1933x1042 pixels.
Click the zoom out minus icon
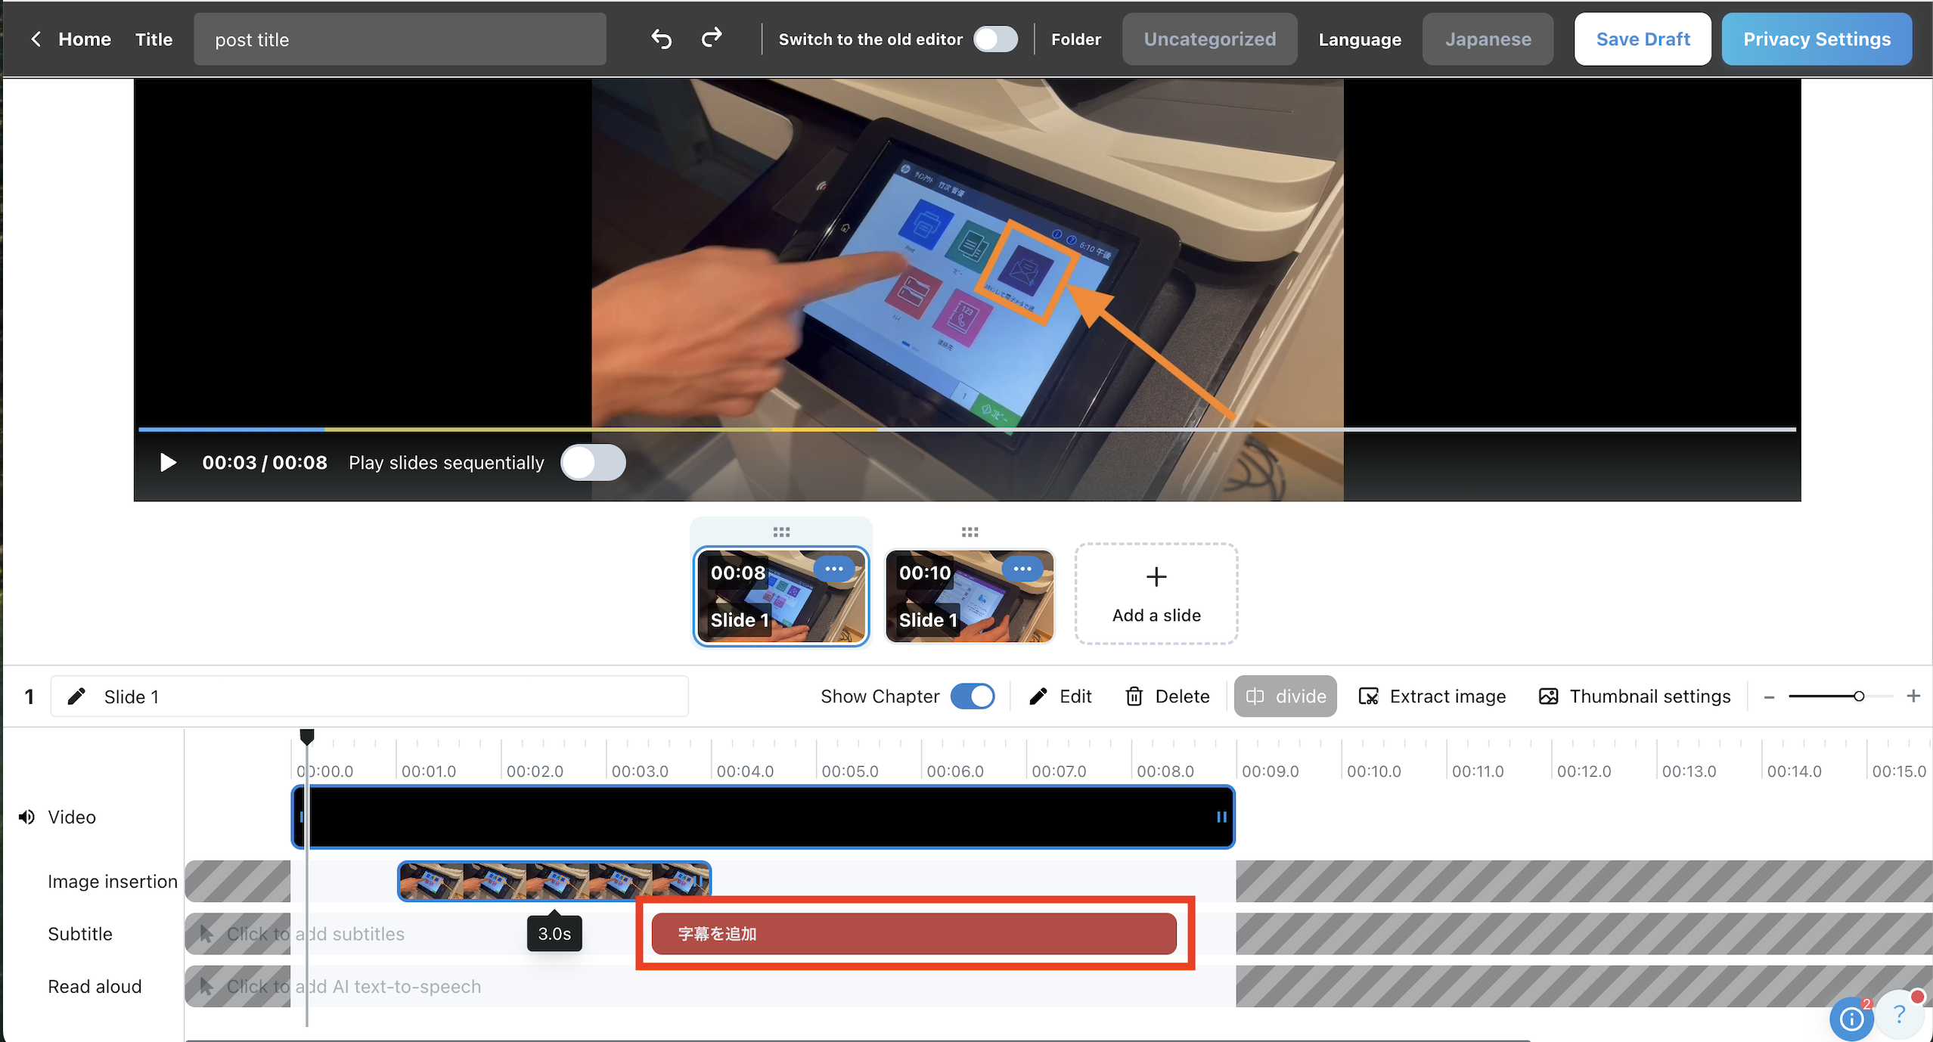tap(1769, 696)
